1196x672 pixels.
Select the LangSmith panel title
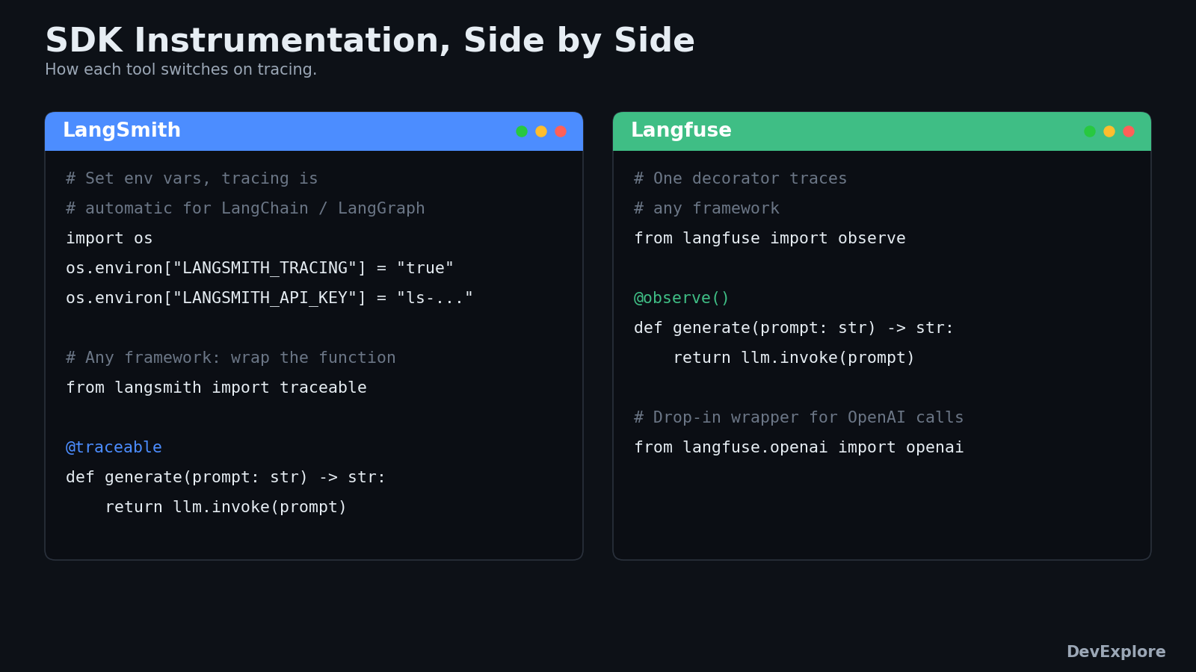click(122, 131)
